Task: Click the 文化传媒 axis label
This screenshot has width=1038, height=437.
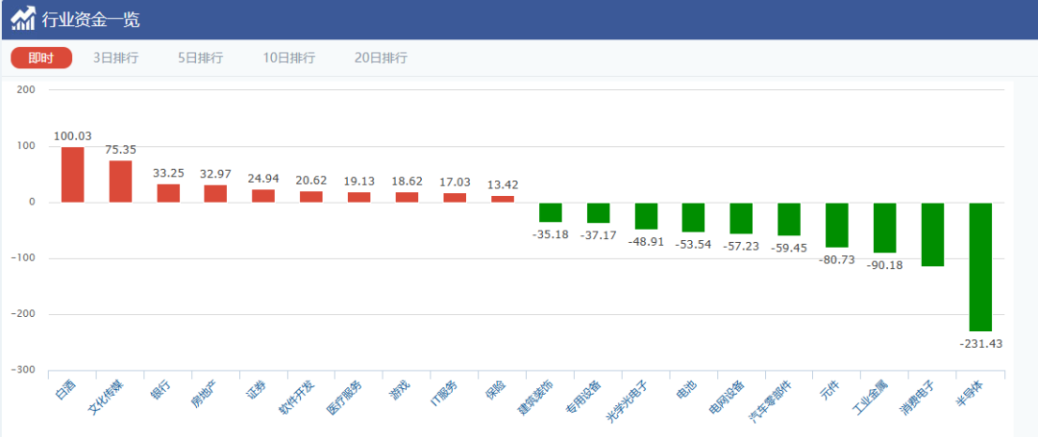Action: (x=106, y=398)
